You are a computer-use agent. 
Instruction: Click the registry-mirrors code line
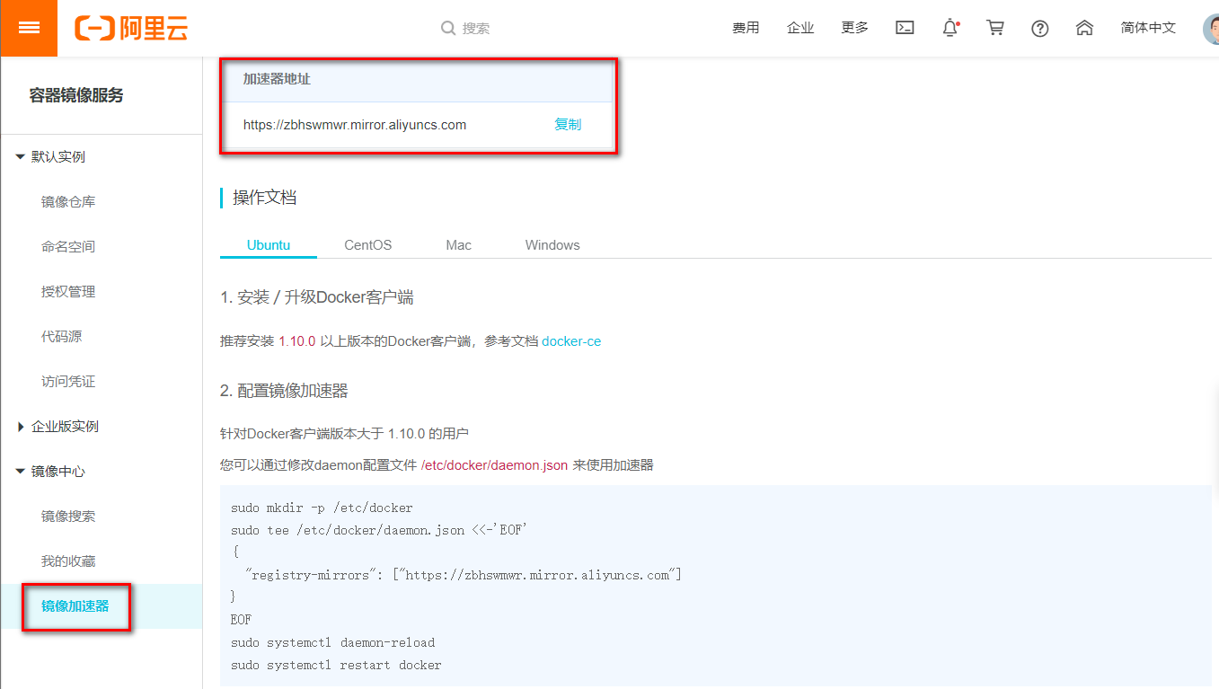(463, 575)
